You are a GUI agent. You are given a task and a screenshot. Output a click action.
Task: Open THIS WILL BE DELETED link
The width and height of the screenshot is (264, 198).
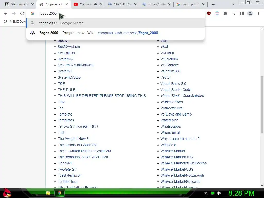point(102,96)
